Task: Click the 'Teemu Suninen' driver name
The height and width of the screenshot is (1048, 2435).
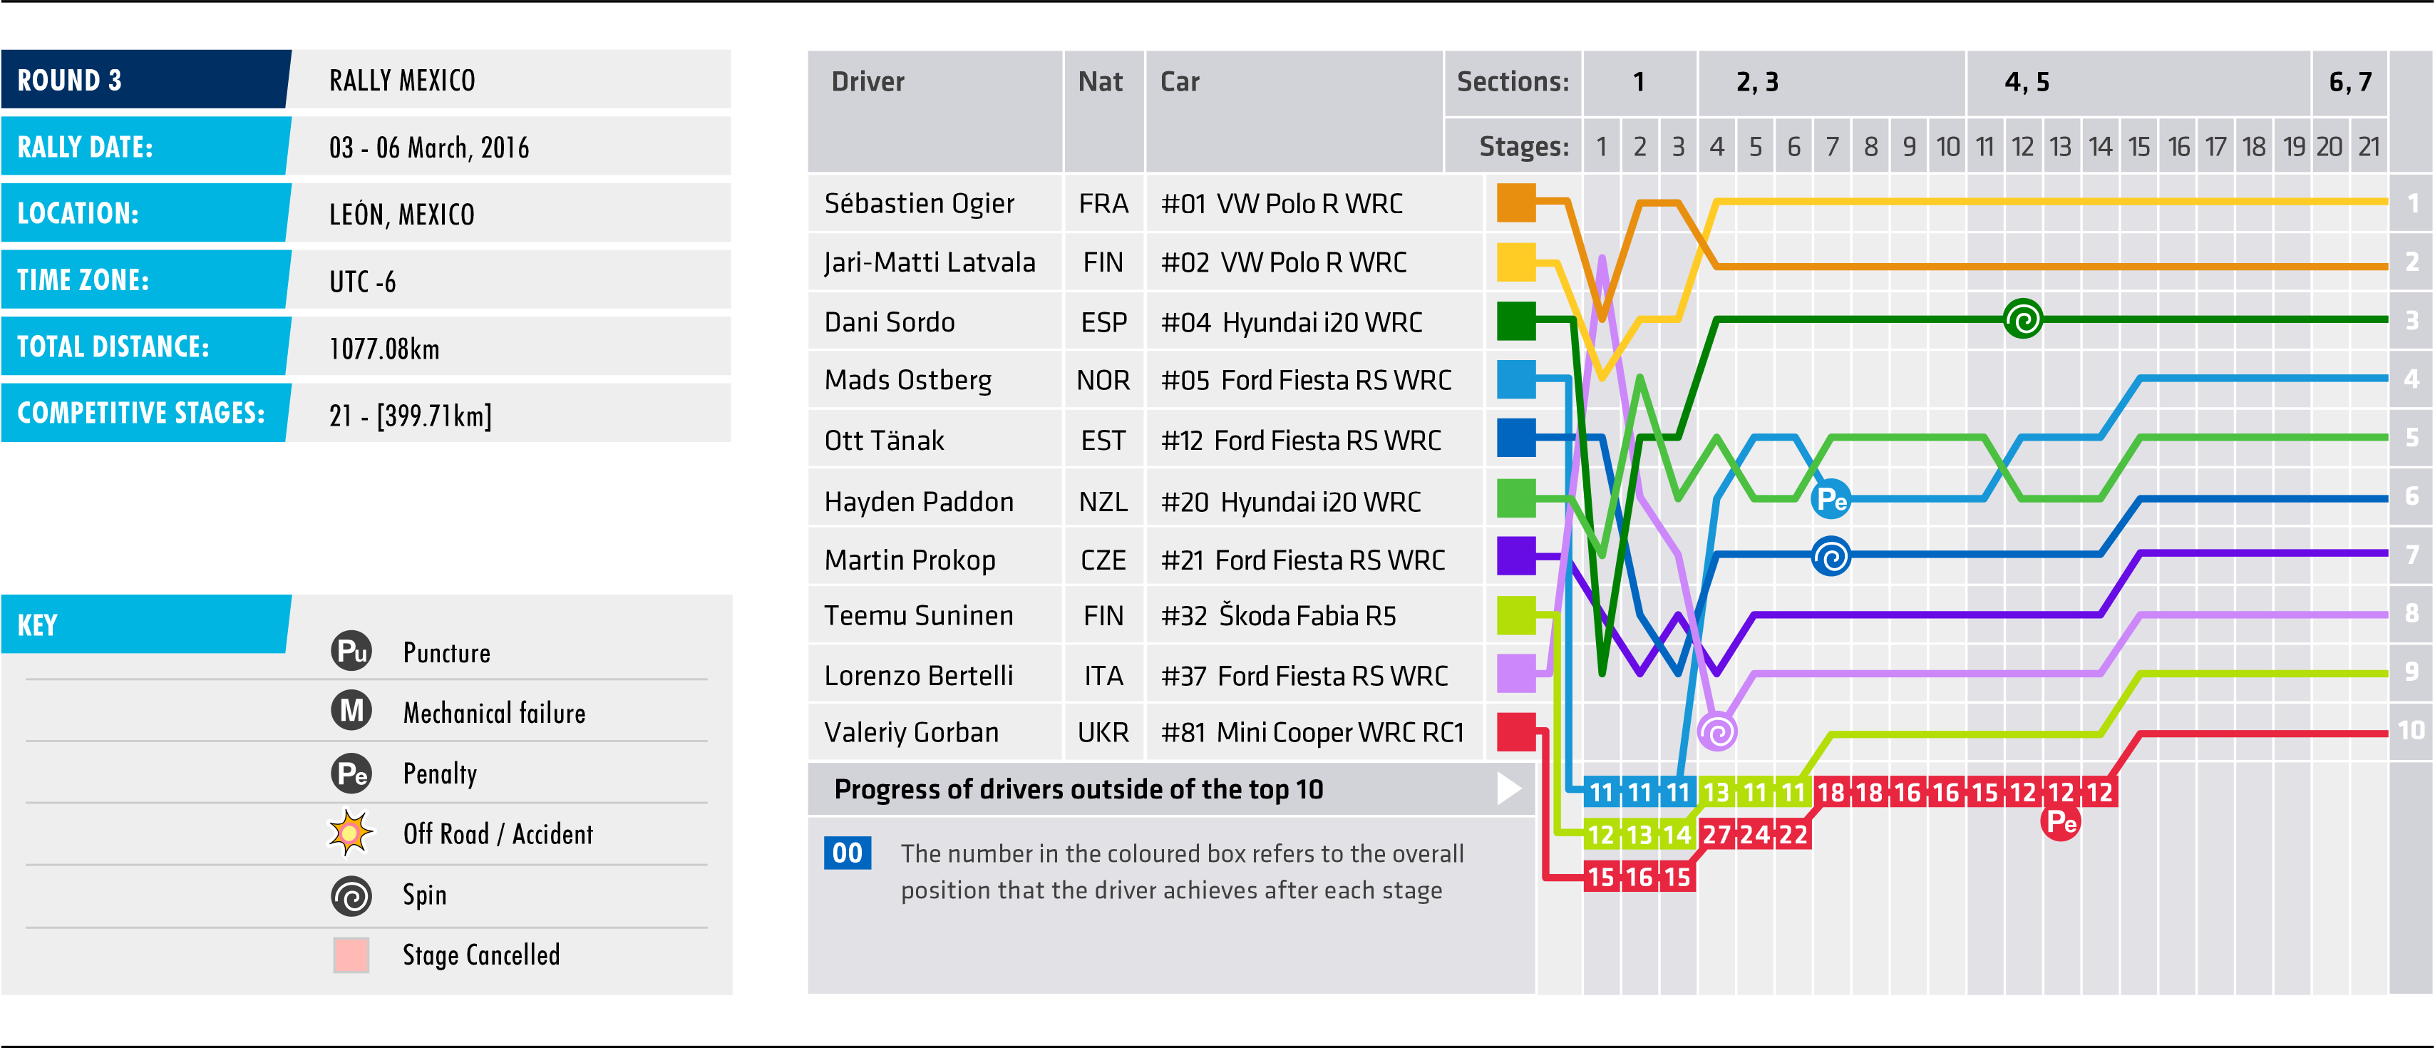Action: pyautogui.click(x=918, y=616)
